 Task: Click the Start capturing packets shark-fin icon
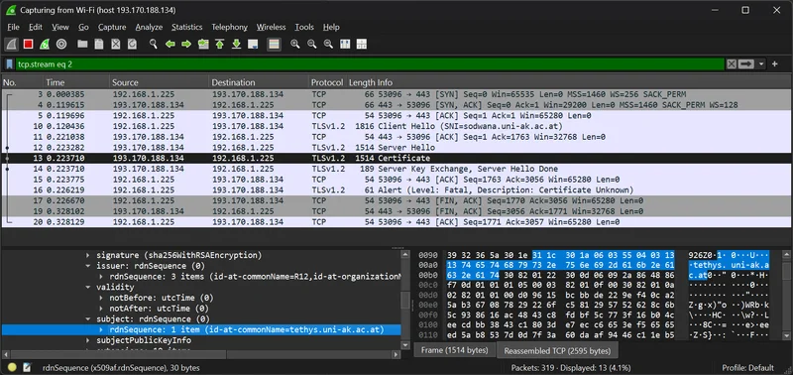(12, 45)
